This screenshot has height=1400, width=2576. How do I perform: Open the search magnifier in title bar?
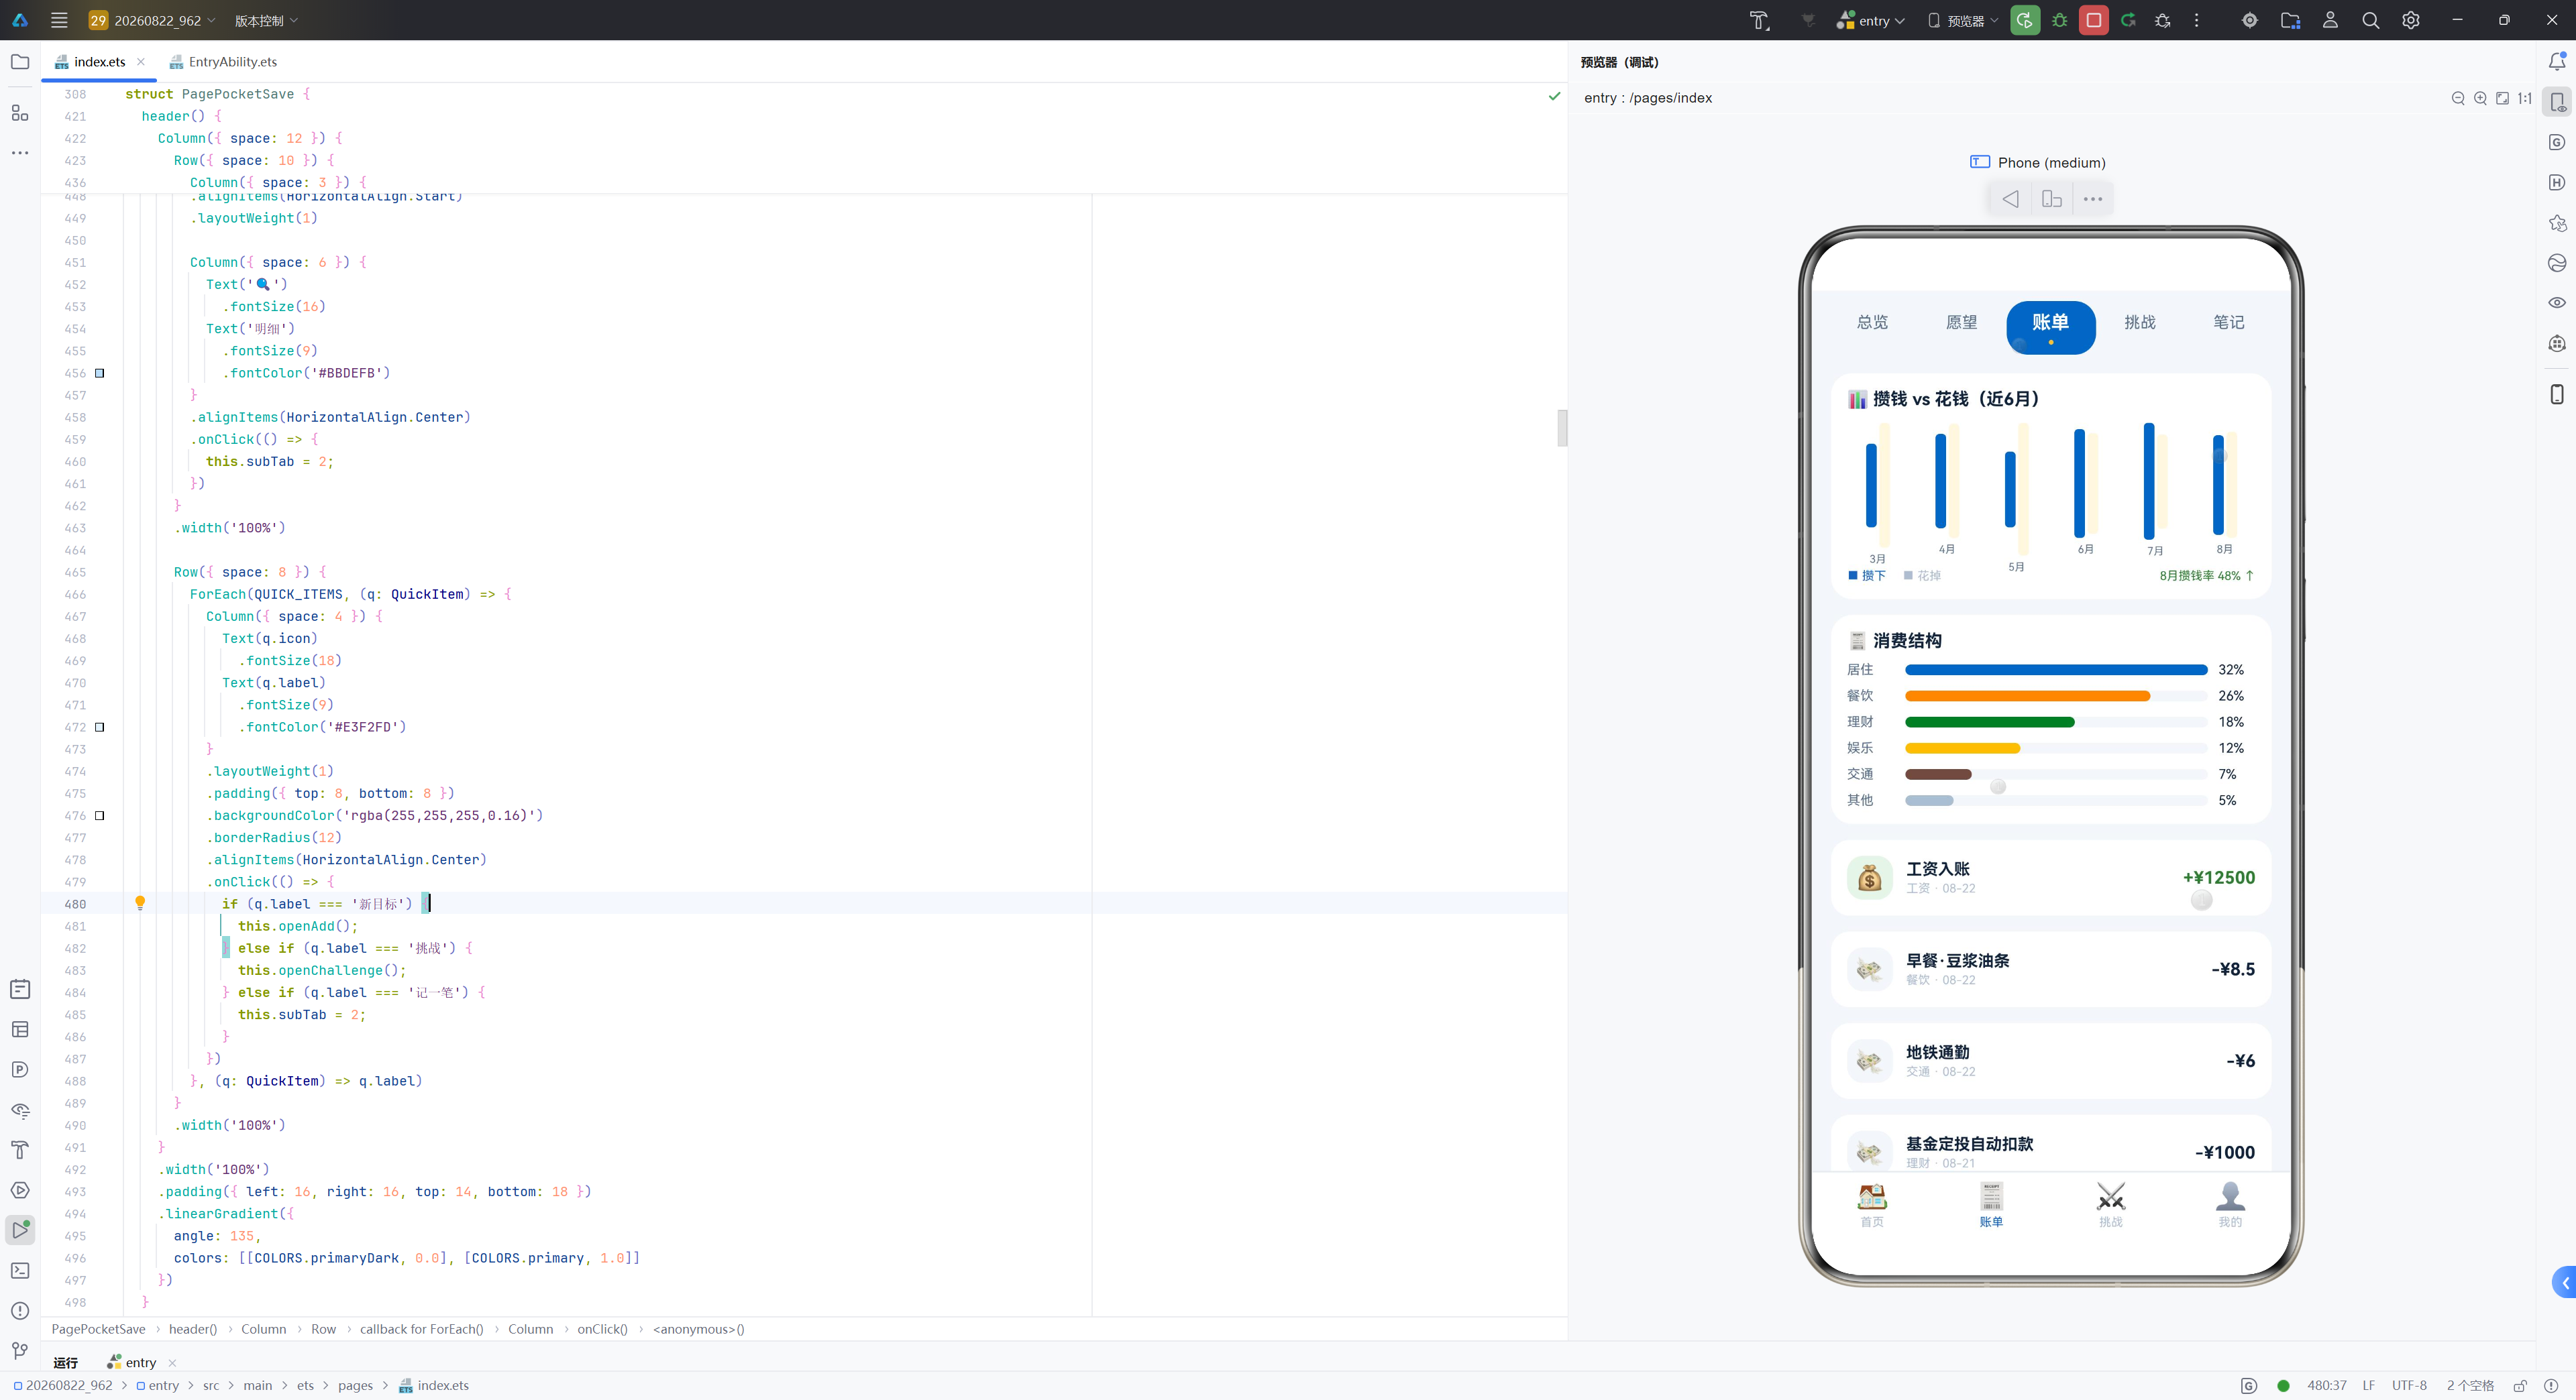(x=2370, y=20)
